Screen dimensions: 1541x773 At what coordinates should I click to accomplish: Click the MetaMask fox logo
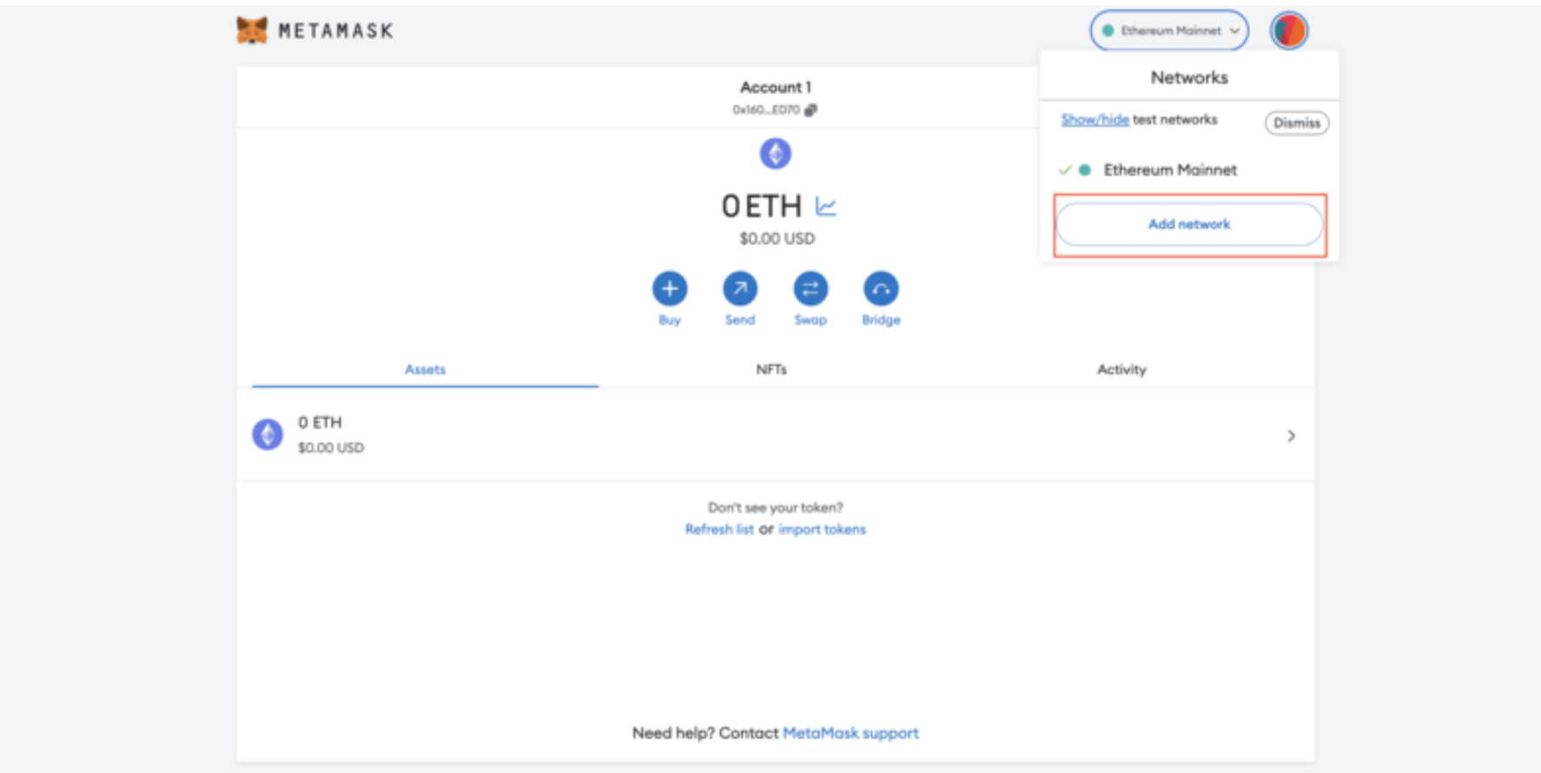252,30
